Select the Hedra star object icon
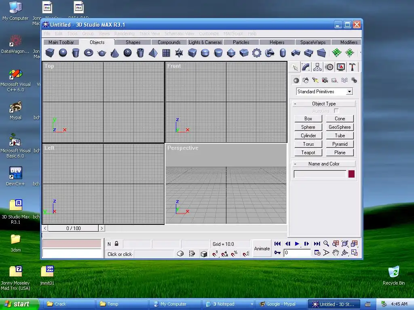Screen dimensions: 414x310 coord(179,53)
